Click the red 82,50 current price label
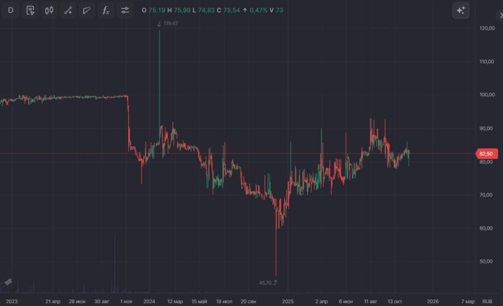 tap(487, 154)
